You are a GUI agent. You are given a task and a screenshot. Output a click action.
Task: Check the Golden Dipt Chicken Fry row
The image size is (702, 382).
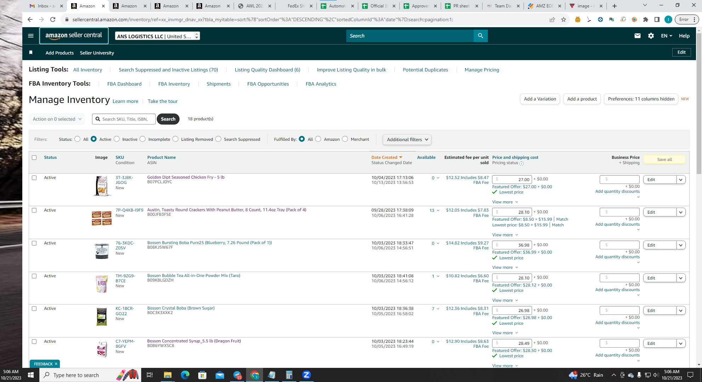34,178
